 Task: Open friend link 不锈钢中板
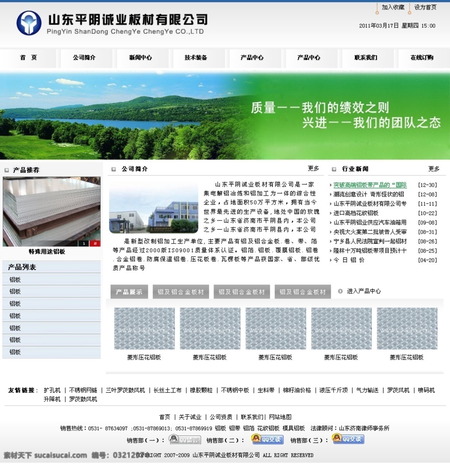(x=235, y=390)
